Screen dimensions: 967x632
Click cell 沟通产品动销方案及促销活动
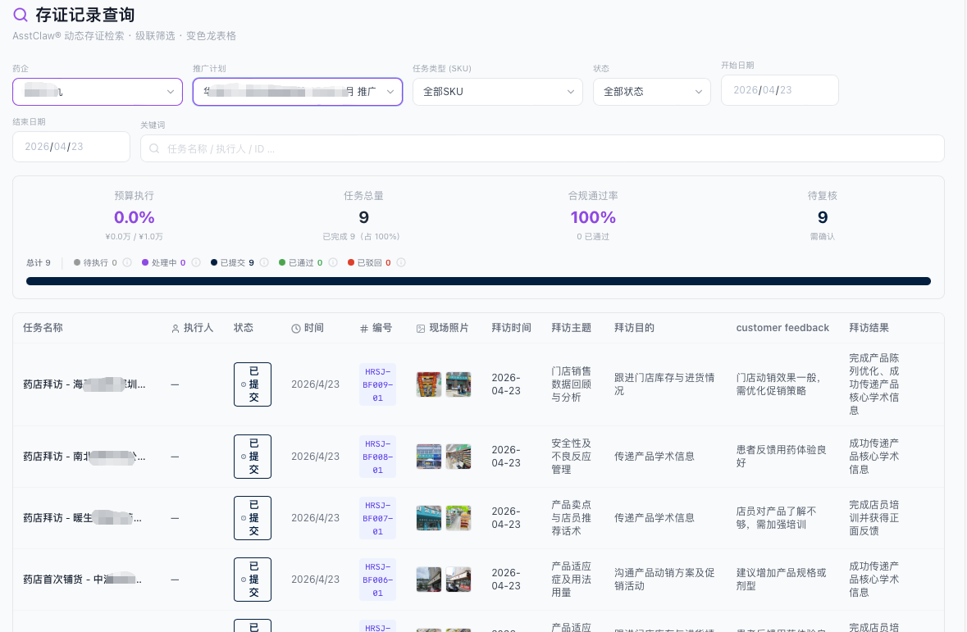(664, 580)
